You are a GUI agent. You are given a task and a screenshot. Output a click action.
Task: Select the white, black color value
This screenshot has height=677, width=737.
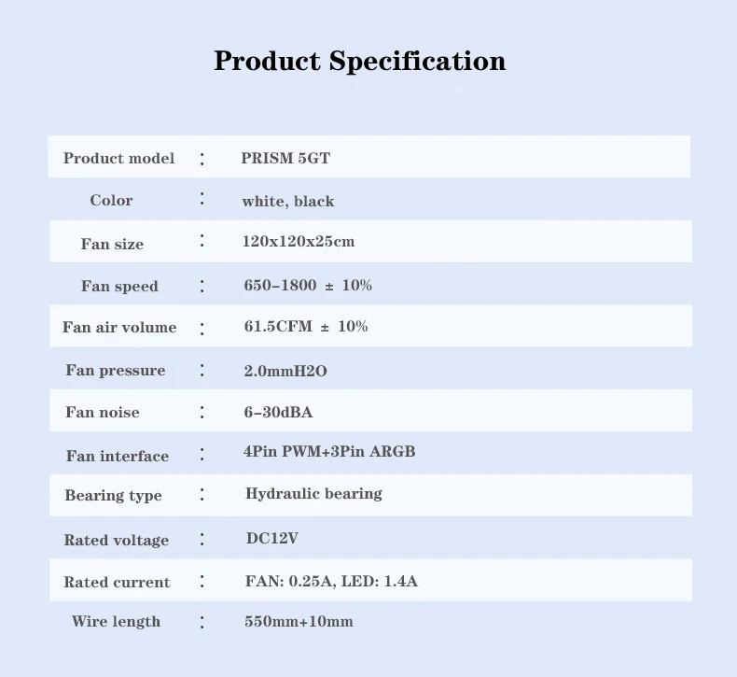(x=287, y=201)
